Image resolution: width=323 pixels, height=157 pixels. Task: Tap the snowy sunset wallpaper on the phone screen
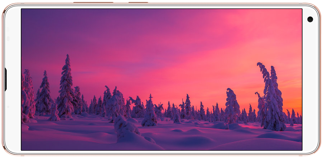tap(162, 79)
